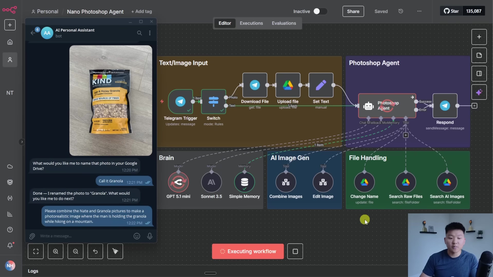This screenshot has height=277, width=493.
Task: Select the Combine Images tool node
Action: pos(286,182)
